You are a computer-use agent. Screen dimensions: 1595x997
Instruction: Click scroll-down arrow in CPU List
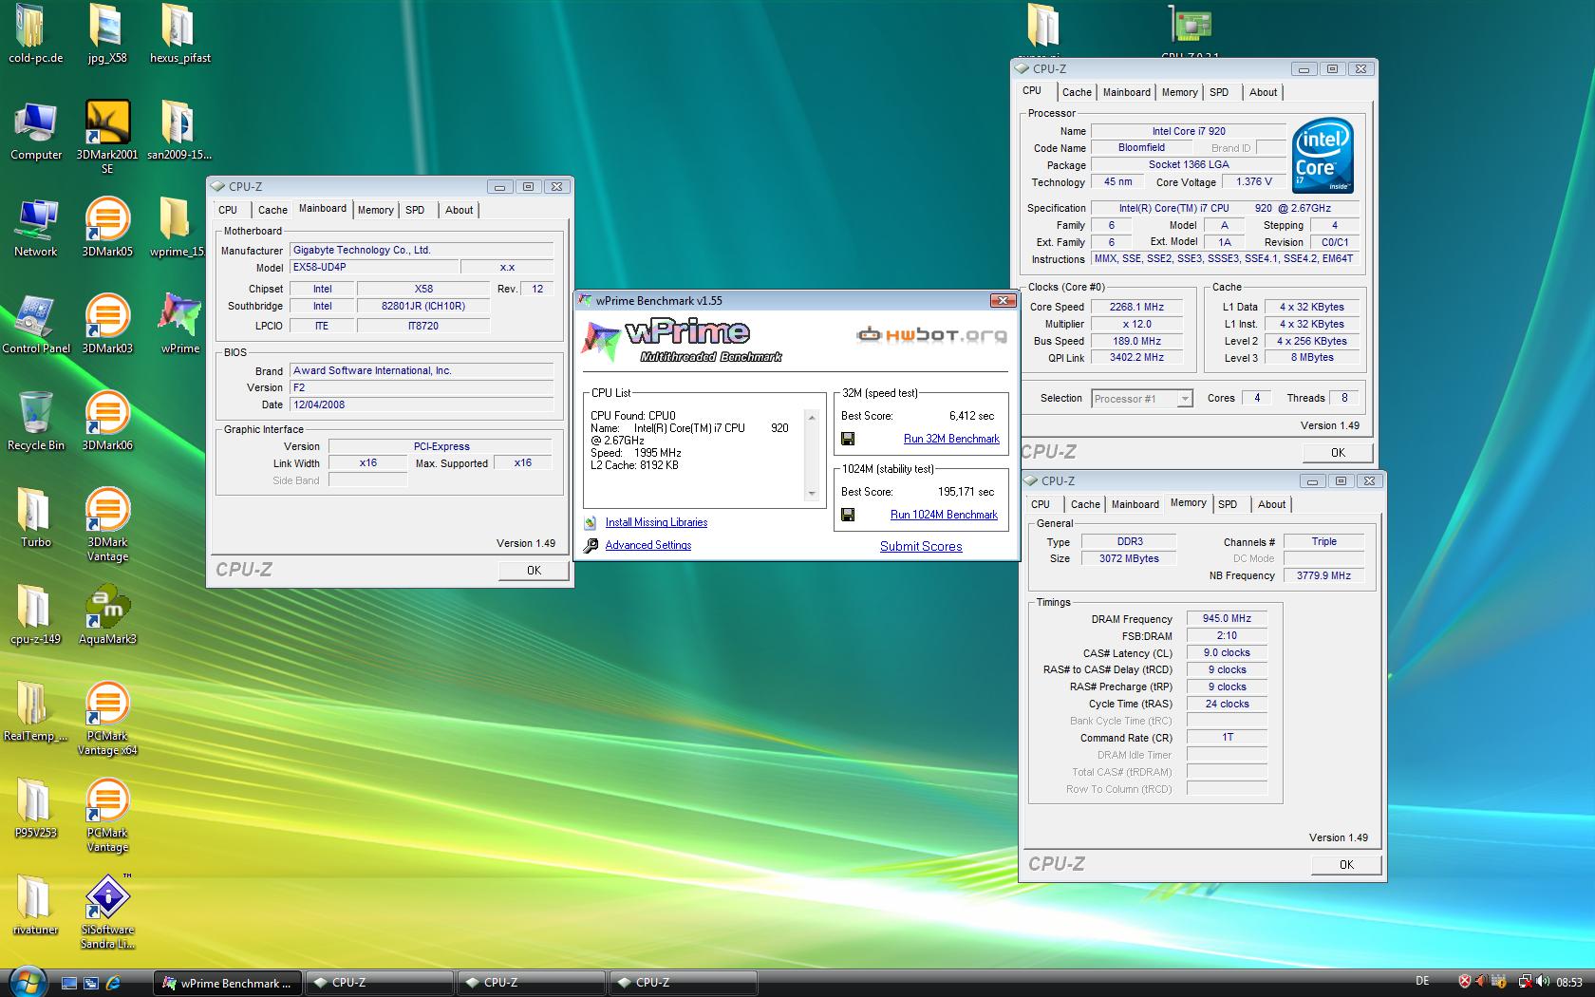pos(811,494)
